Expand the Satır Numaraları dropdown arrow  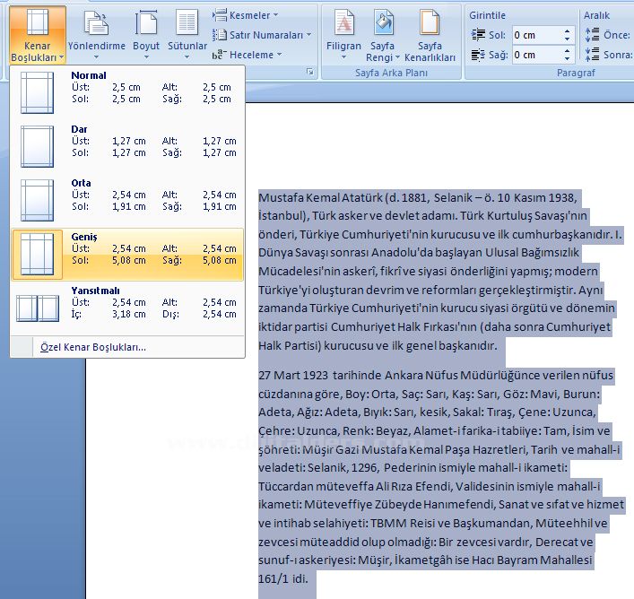[308, 35]
